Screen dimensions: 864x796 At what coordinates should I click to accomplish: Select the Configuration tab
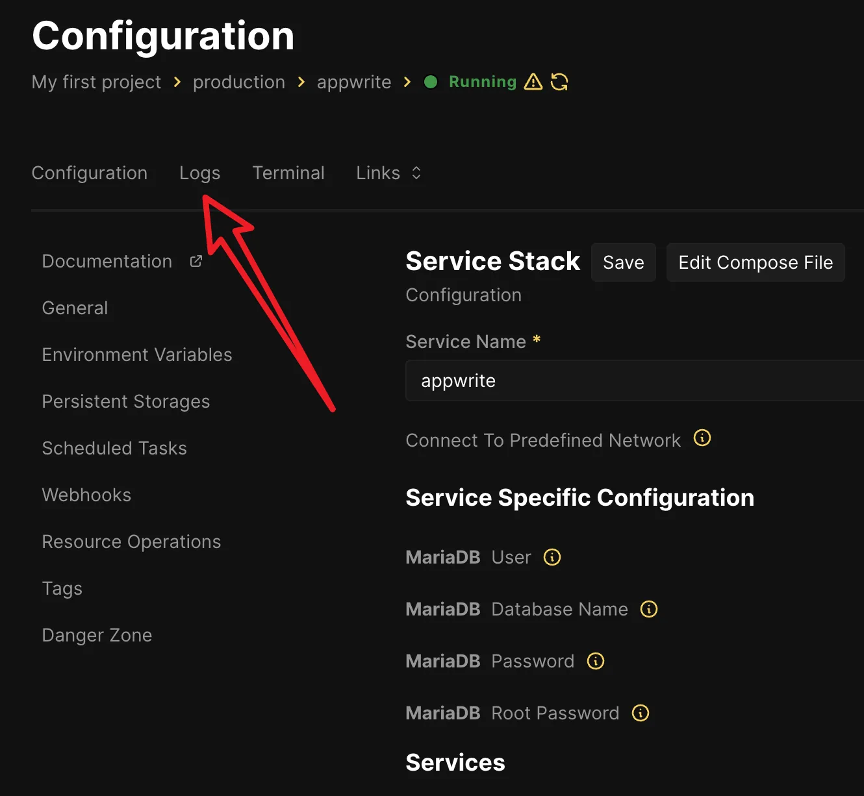click(x=90, y=173)
